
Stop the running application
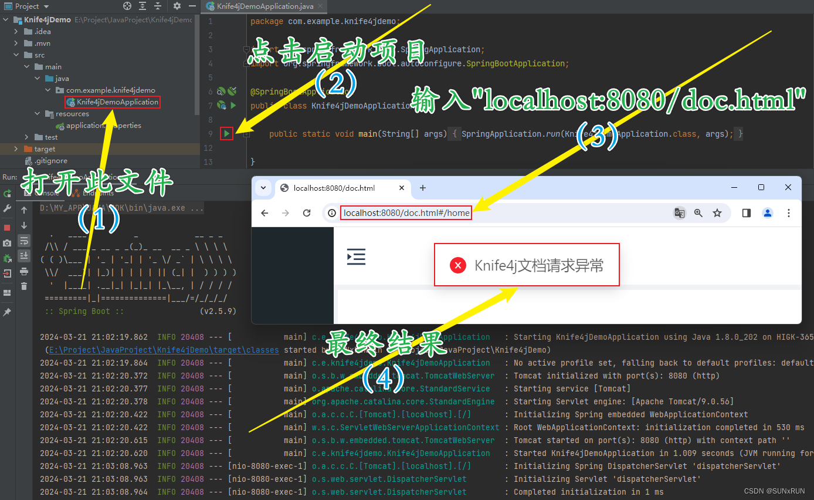pos(7,227)
